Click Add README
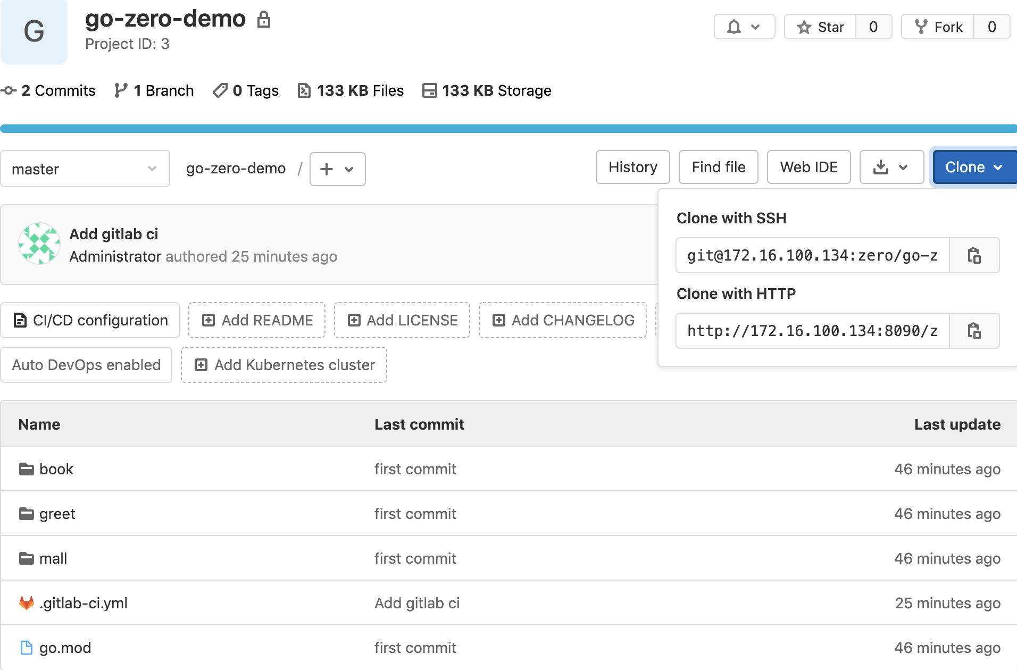The width and height of the screenshot is (1017, 670). (257, 320)
